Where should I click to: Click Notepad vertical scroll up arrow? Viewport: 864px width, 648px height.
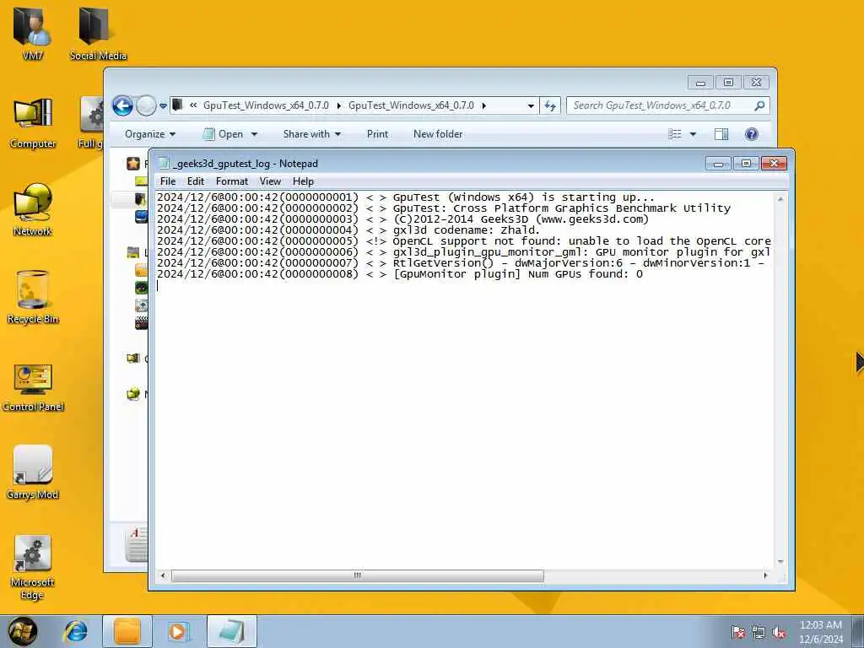(780, 199)
